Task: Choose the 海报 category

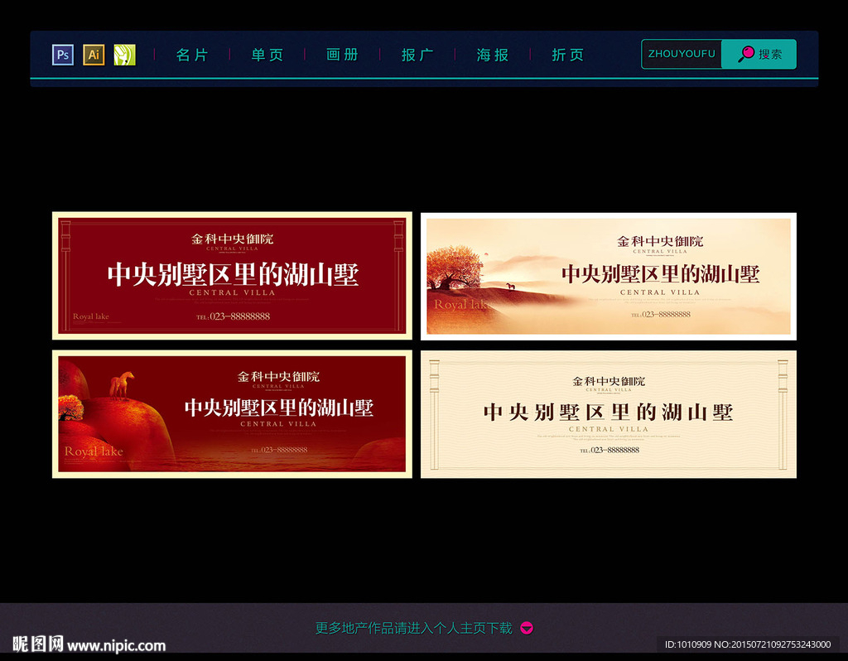Action: tap(493, 55)
